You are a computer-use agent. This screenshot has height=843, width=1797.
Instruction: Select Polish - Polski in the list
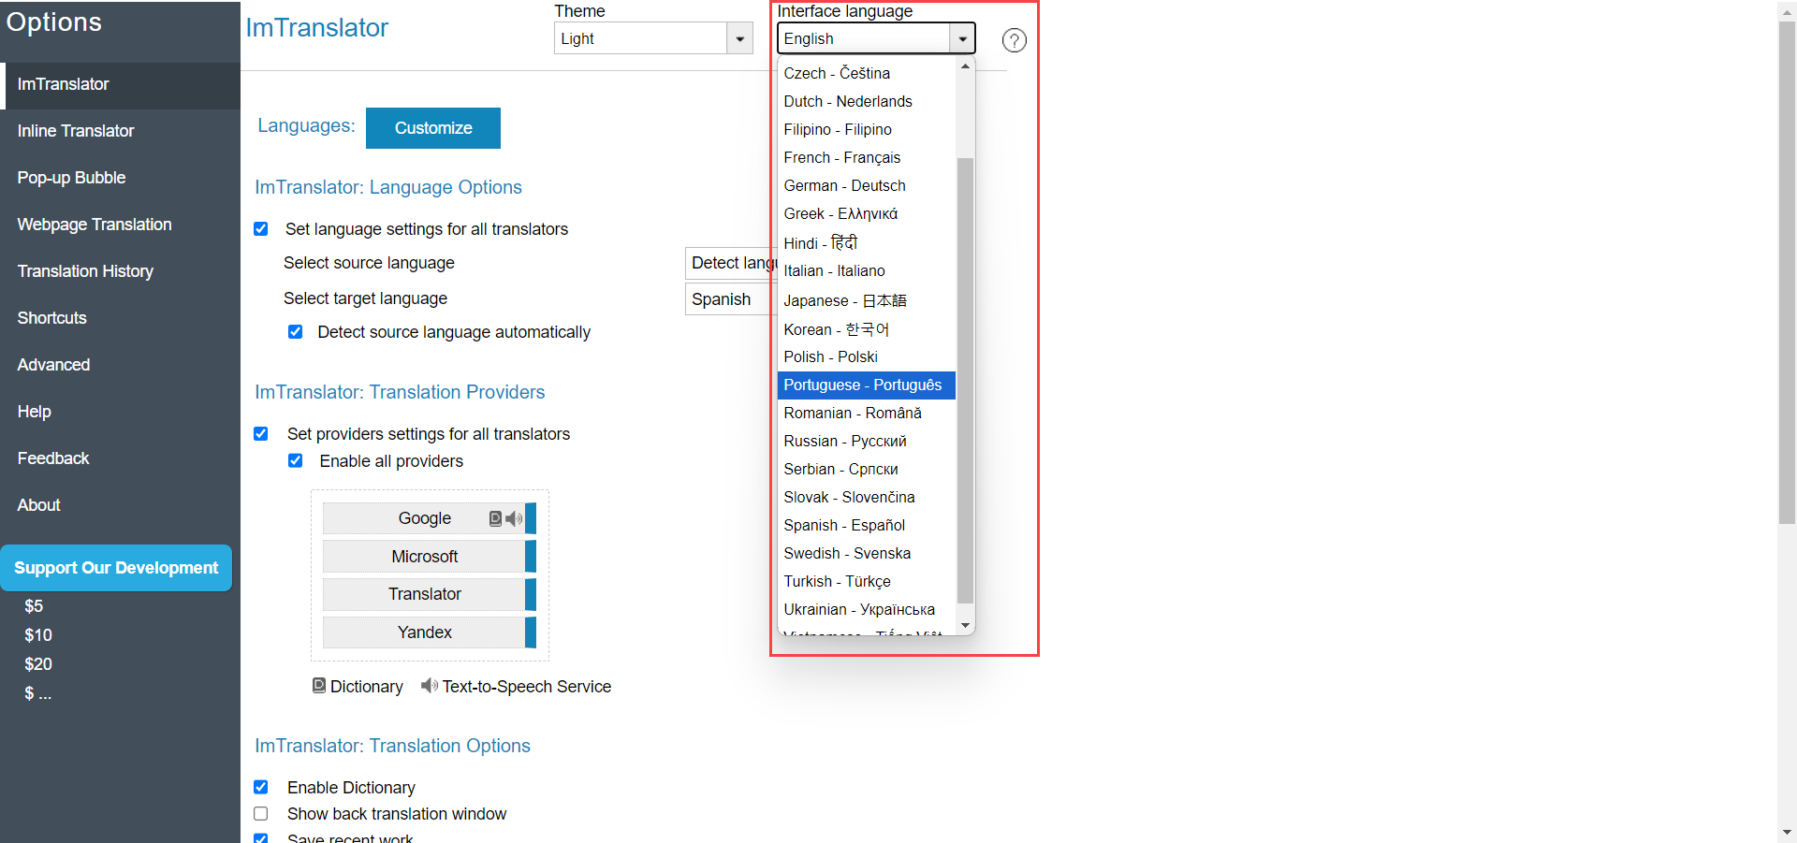pyautogui.click(x=867, y=356)
